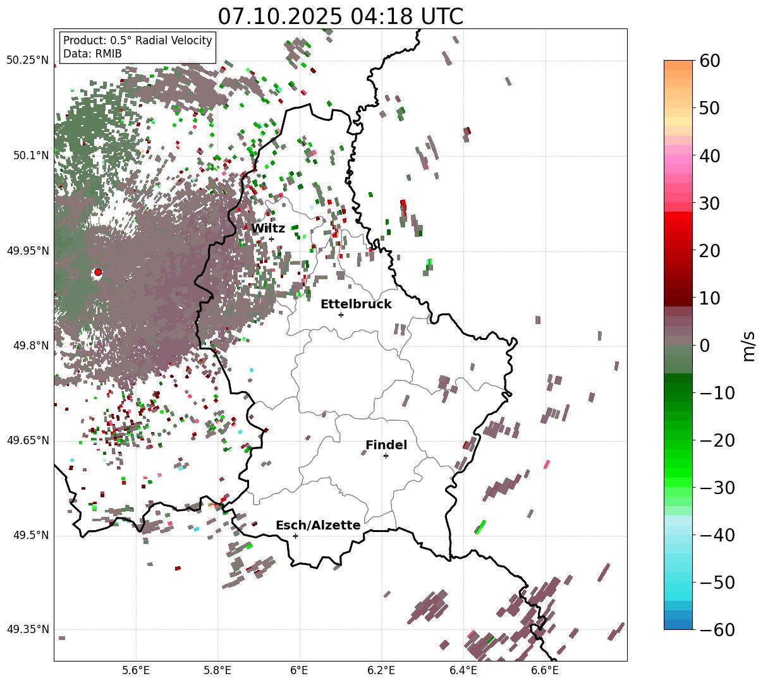763x683 pixels.
Task: Click the orange top segment of colorbar
Action: click(678, 65)
